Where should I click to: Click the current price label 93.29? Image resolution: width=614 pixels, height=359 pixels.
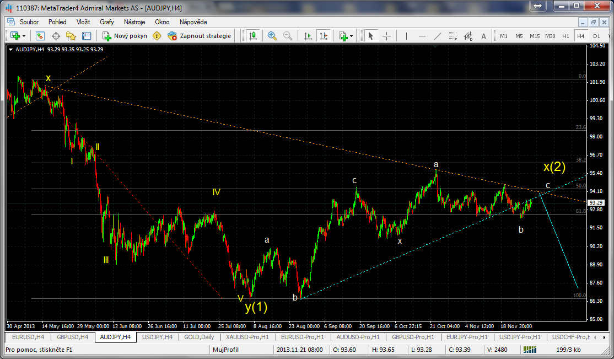596,202
